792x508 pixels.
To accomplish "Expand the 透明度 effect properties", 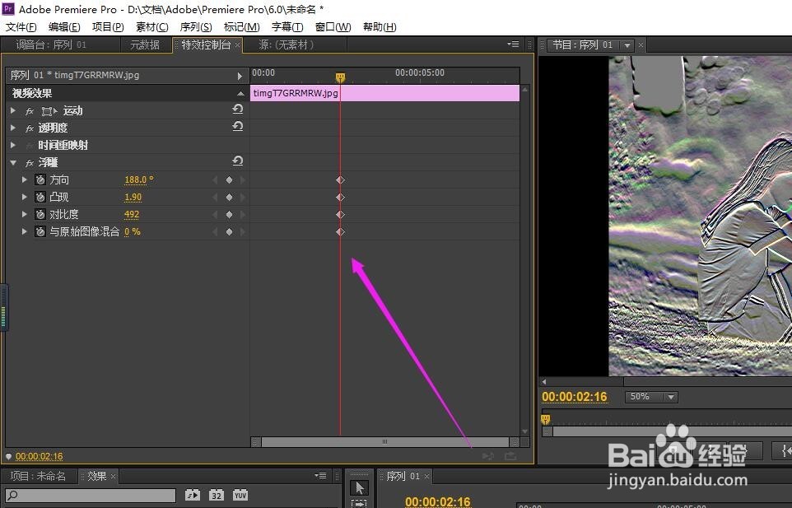I will pos(13,128).
